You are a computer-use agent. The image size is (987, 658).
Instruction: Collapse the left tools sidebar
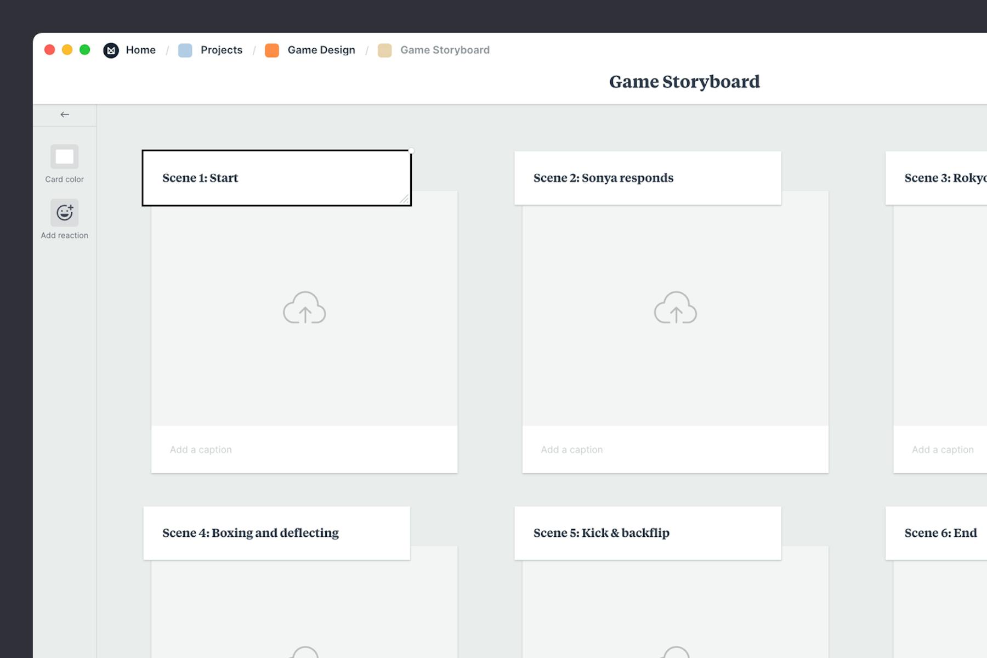point(65,115)
